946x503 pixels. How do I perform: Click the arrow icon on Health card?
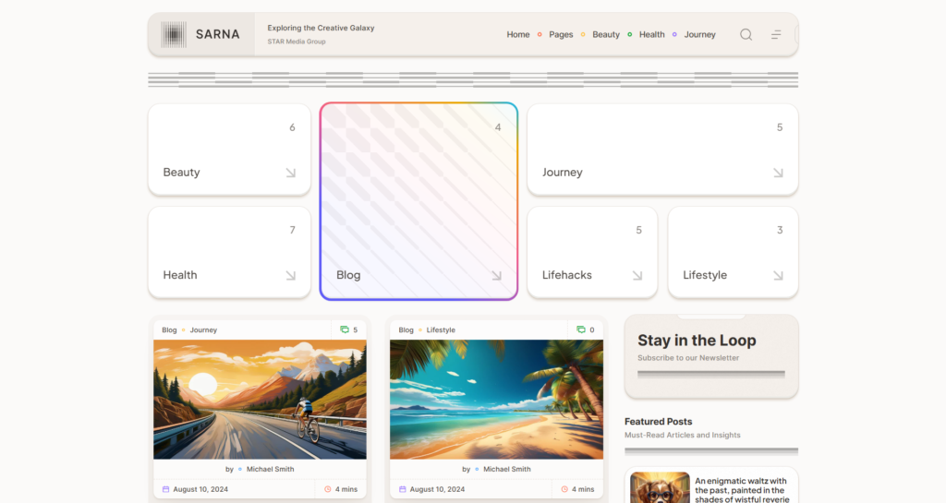tap(291, 275)
